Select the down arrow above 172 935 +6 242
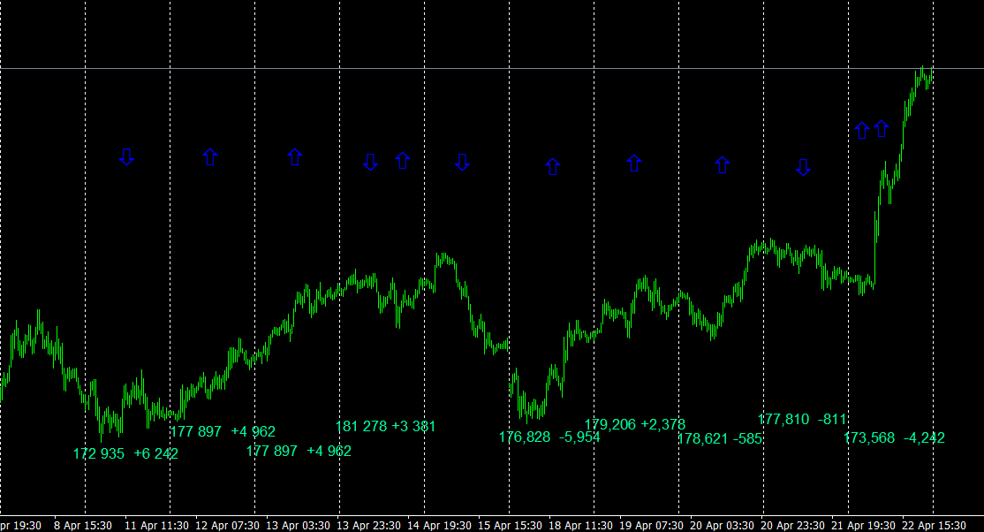 (127, 157)
